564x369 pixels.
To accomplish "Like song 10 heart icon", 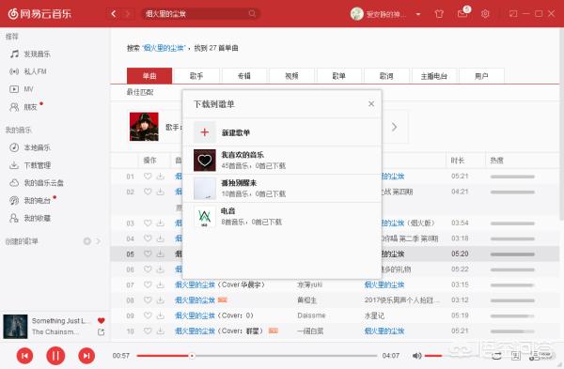I will pyautogui.click(x=148, y=331).
